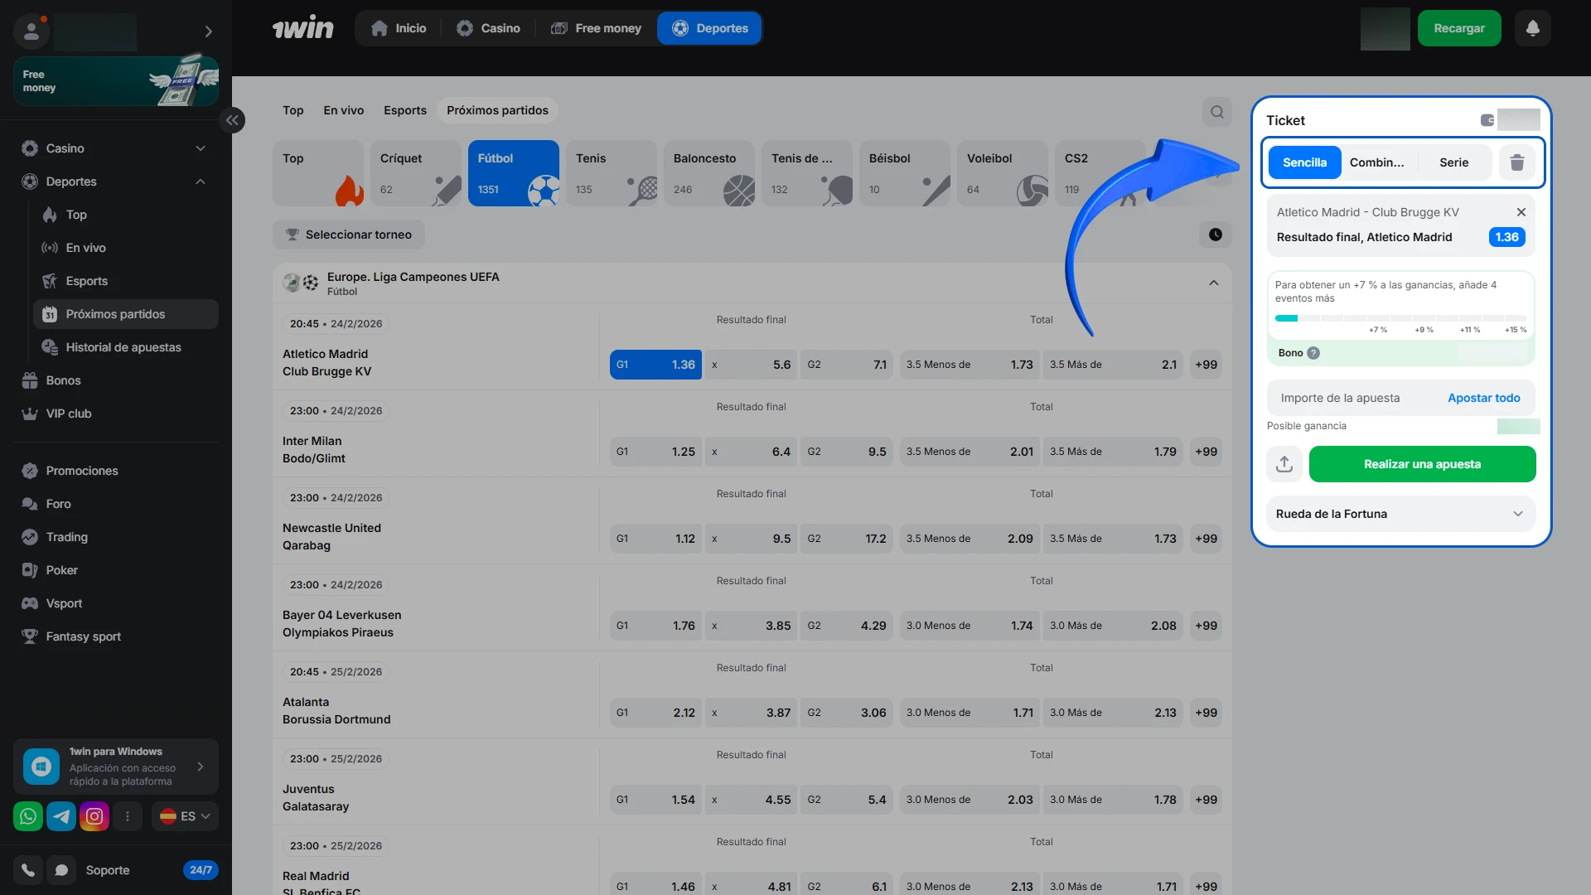Open the Casino top menu item

pyautogui.click(x=489, y=28)
